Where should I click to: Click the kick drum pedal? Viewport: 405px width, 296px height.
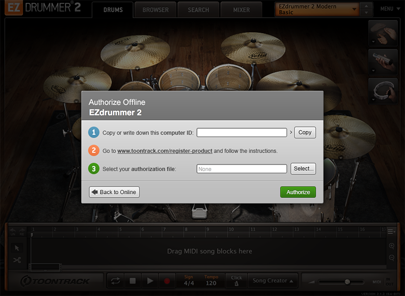pyautogui.click(x=200, y=211)
